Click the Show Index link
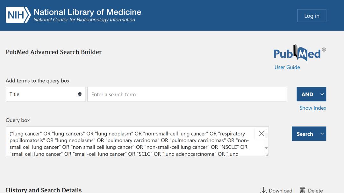Screen dimensions: 344x193 pos(313,108)
